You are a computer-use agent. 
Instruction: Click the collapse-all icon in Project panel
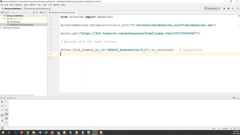(37, 12)
